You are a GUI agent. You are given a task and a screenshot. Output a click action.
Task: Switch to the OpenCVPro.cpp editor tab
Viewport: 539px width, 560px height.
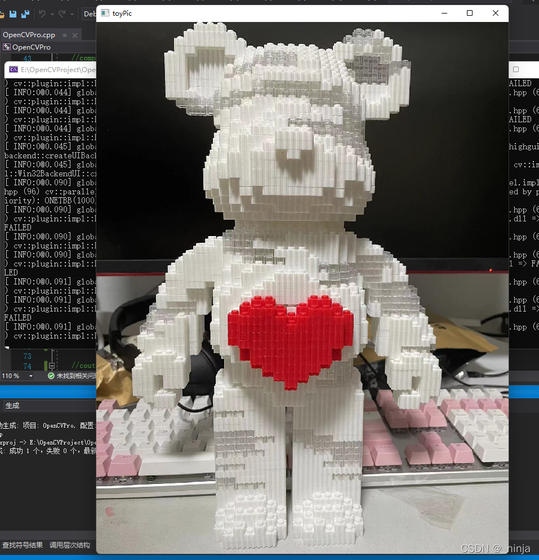click(29, 35)
